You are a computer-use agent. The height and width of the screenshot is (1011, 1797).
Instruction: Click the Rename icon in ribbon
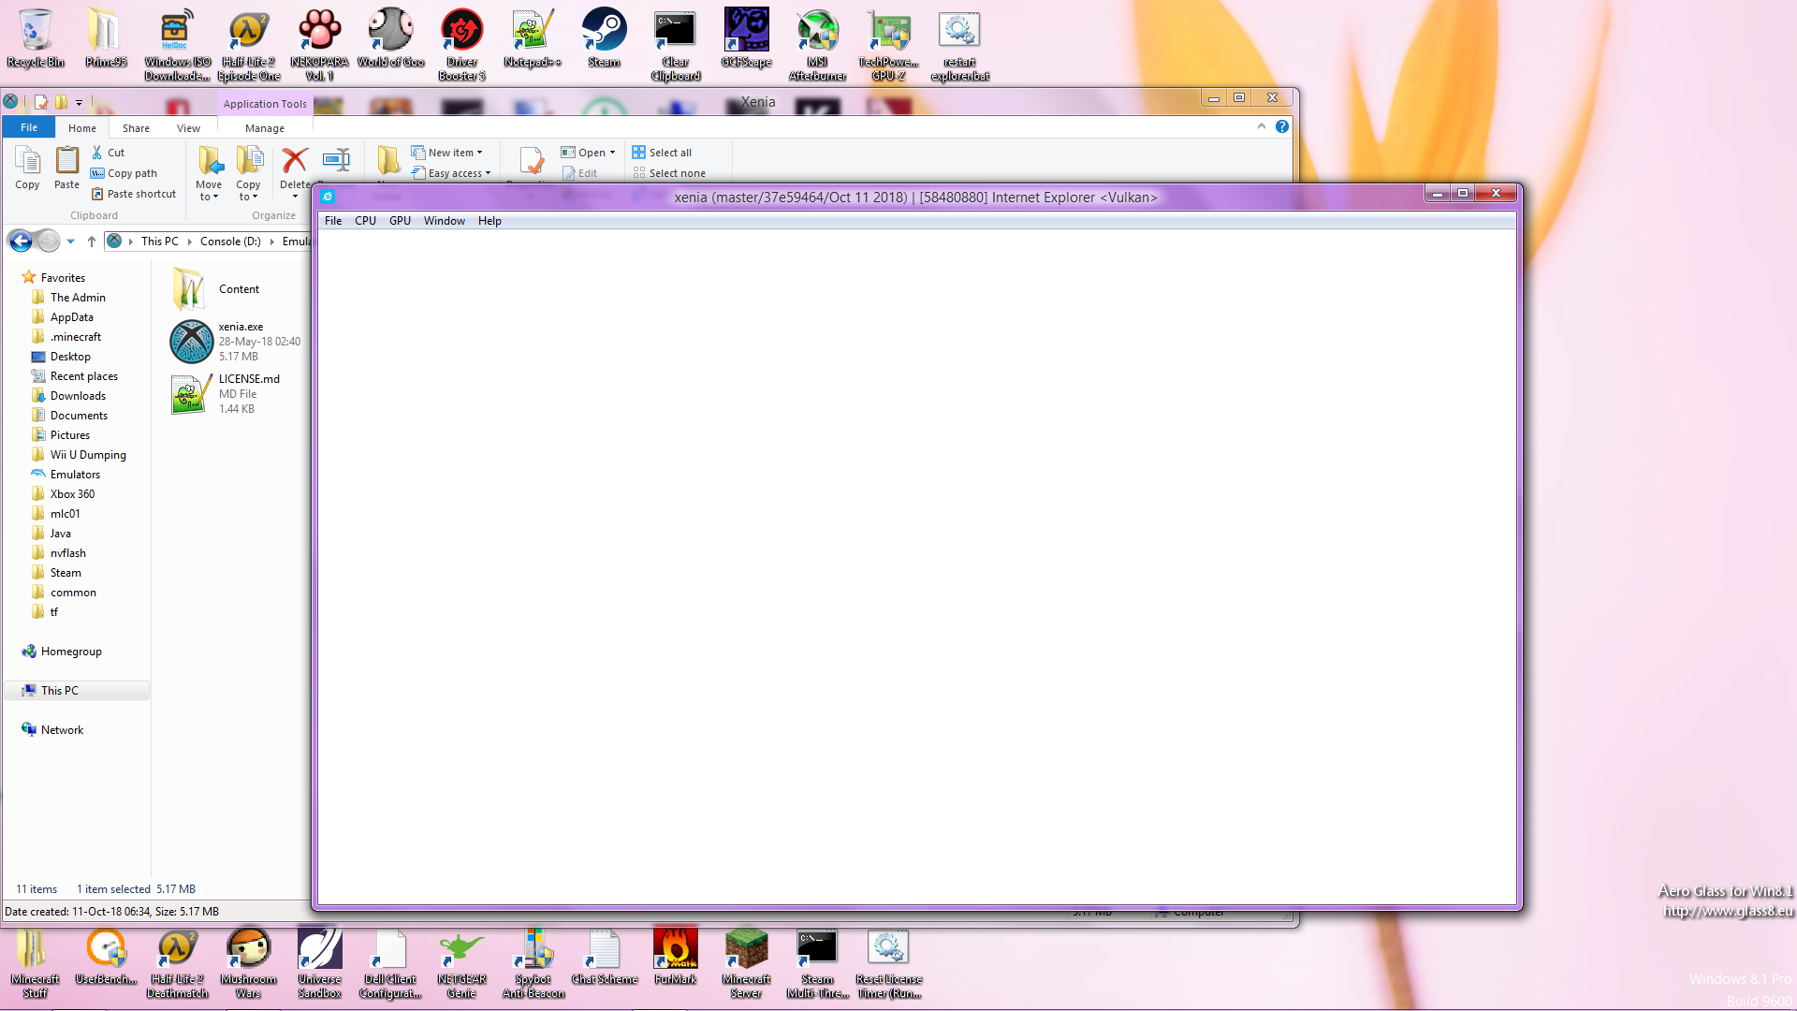coord(336,161)
